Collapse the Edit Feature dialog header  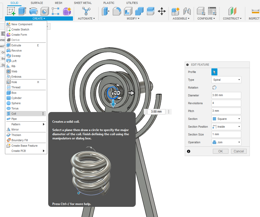click(x=187, y=65)
